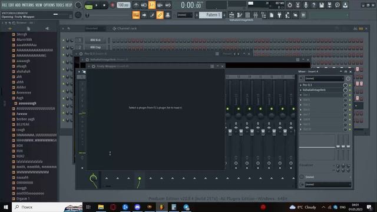Enable wait for input before recording
Image resolution: width=377 pixels, height=212 pixels.
(x=144, y=5)
